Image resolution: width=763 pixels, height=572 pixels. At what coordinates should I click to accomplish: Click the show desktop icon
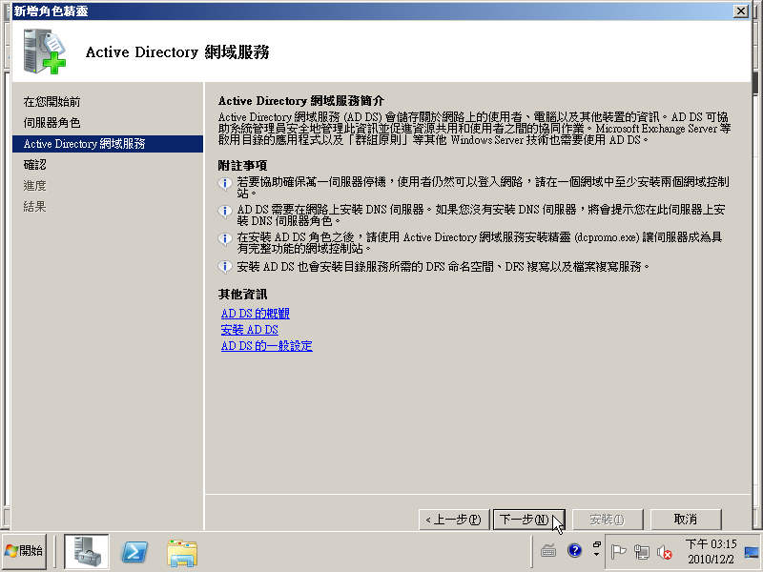tap(752, 552)
